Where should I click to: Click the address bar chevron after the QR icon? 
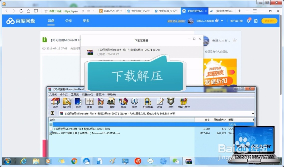pos(94,11)
